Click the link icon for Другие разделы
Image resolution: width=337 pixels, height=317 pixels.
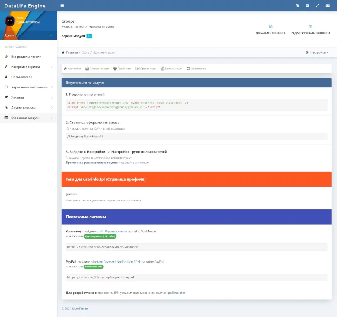click(6, 107)
